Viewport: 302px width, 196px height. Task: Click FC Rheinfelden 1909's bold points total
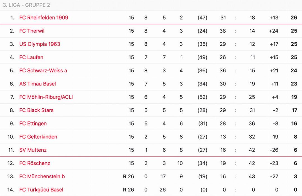coord(294,18)
